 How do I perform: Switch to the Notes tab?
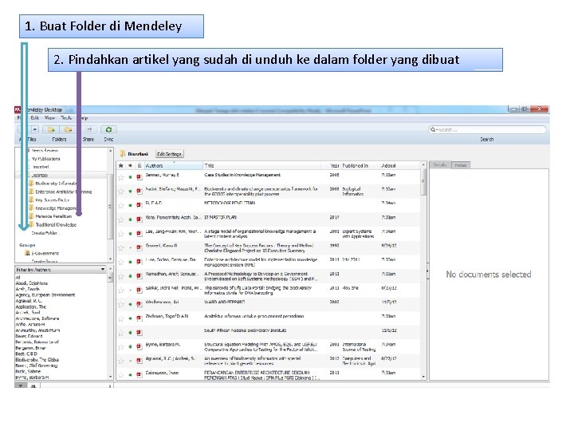coord(461,165)
